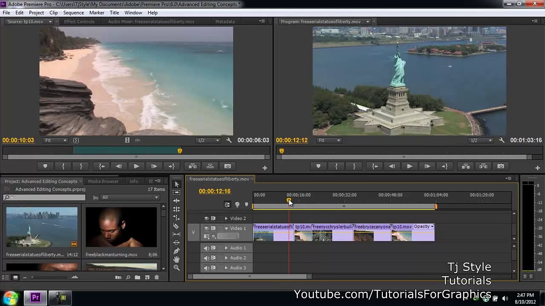
Task: Open the In: All dropdown in Project panel
Action: point(130,197)
